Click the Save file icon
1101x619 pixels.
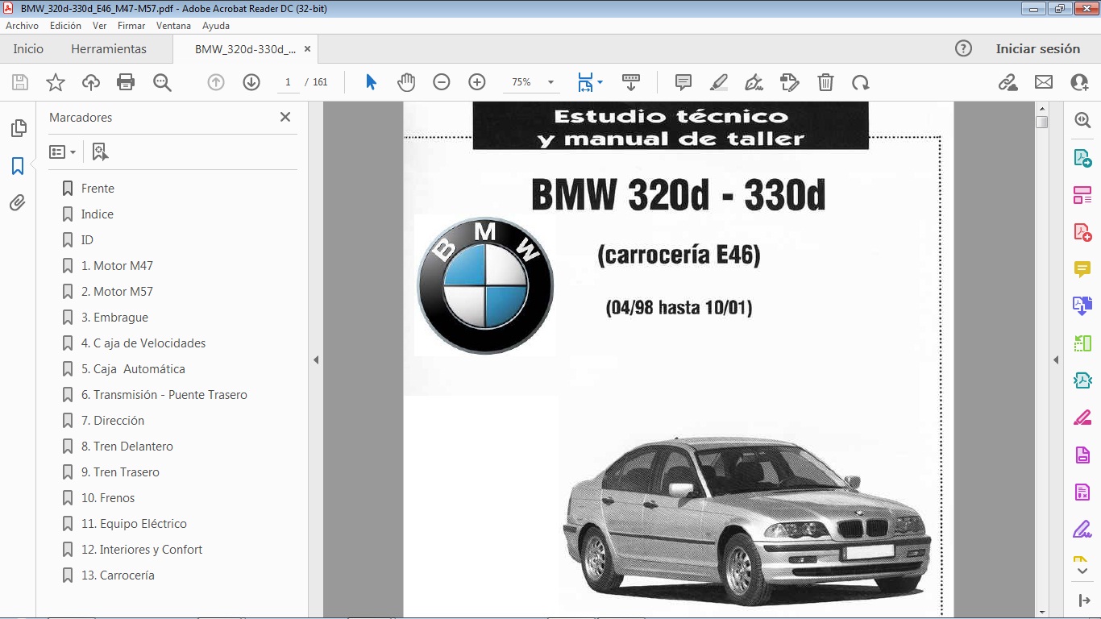tap(19, 81)
